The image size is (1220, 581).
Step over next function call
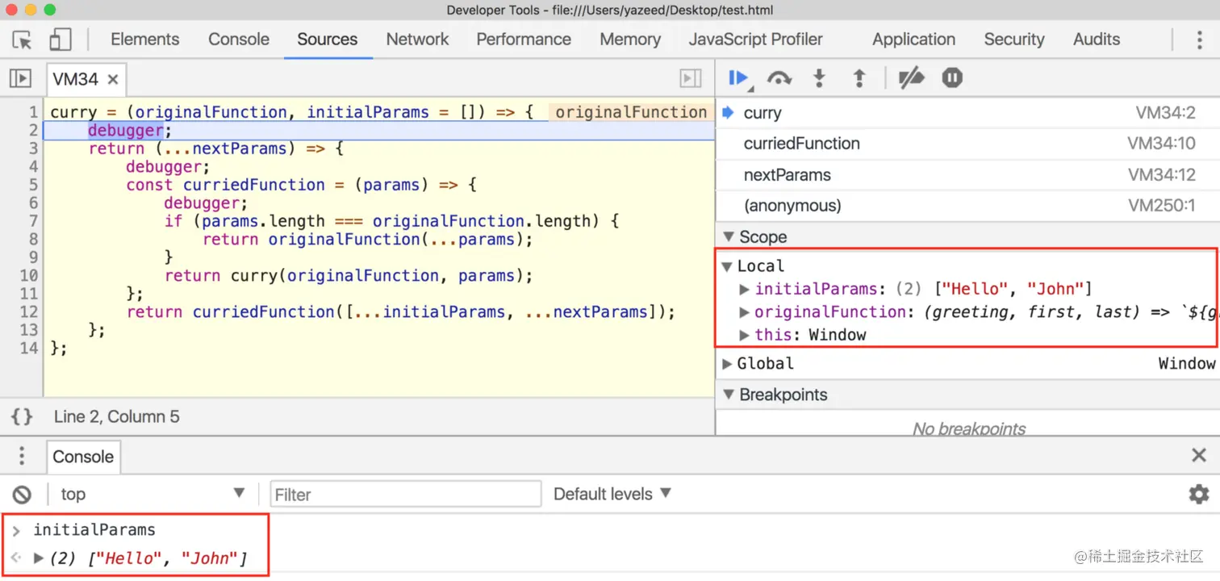click(779, 78)
